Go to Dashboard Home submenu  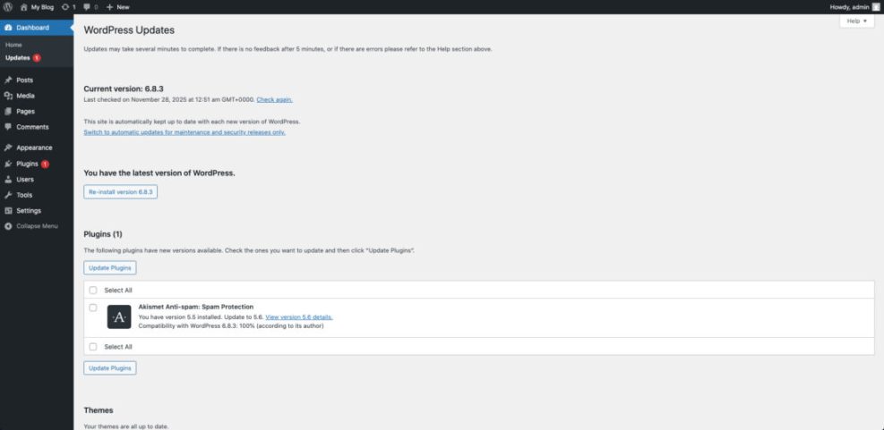pyautogui.click(x=13, y=45)
